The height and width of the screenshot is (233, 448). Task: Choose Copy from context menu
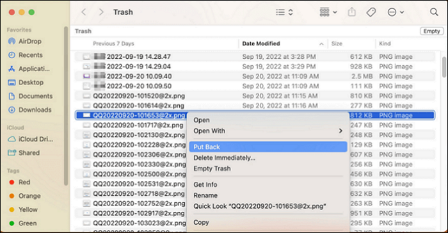pyautogui.click(x=268, y=222)
